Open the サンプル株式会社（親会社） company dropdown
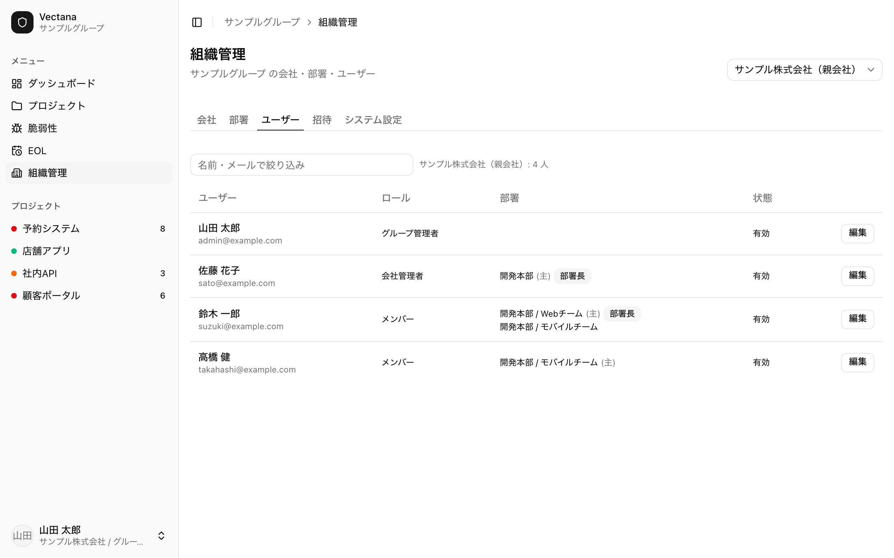Image resolution: width=894 pixels, height=558 pixels. 805,70
